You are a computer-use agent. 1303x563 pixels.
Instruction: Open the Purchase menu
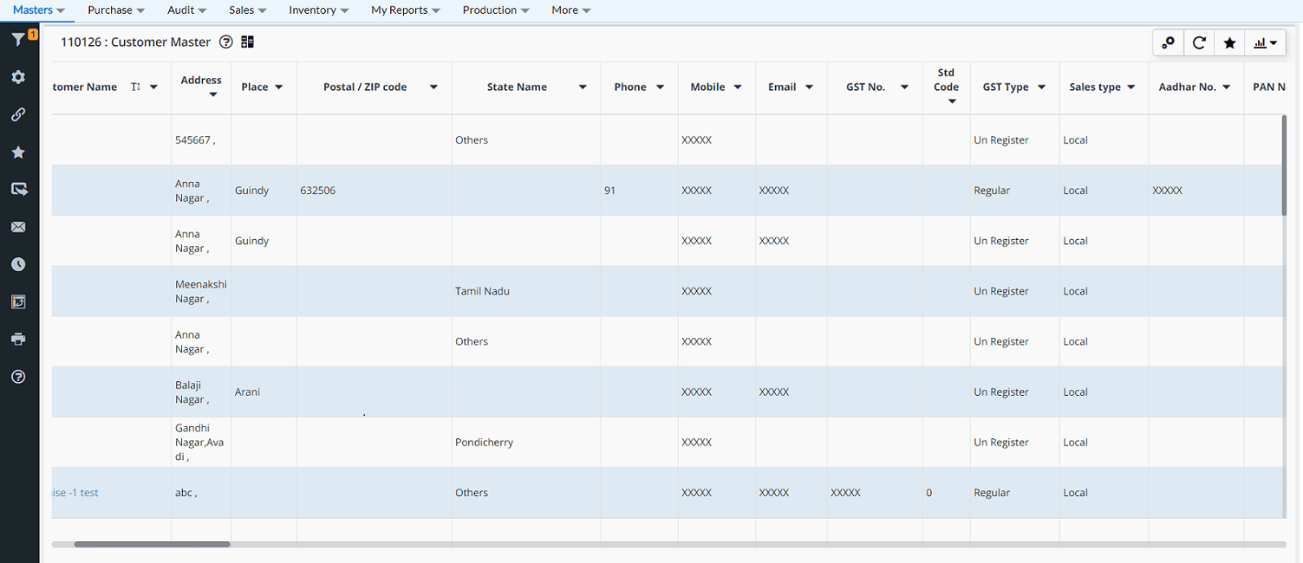pos(116,10)
